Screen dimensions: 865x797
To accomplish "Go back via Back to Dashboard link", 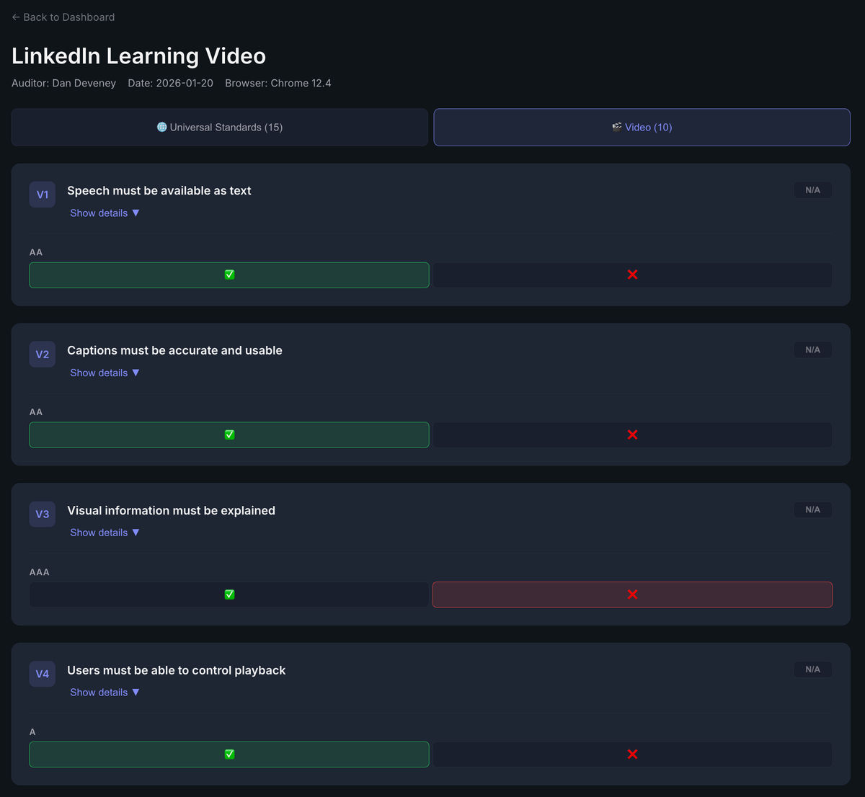I will point(63,17).
